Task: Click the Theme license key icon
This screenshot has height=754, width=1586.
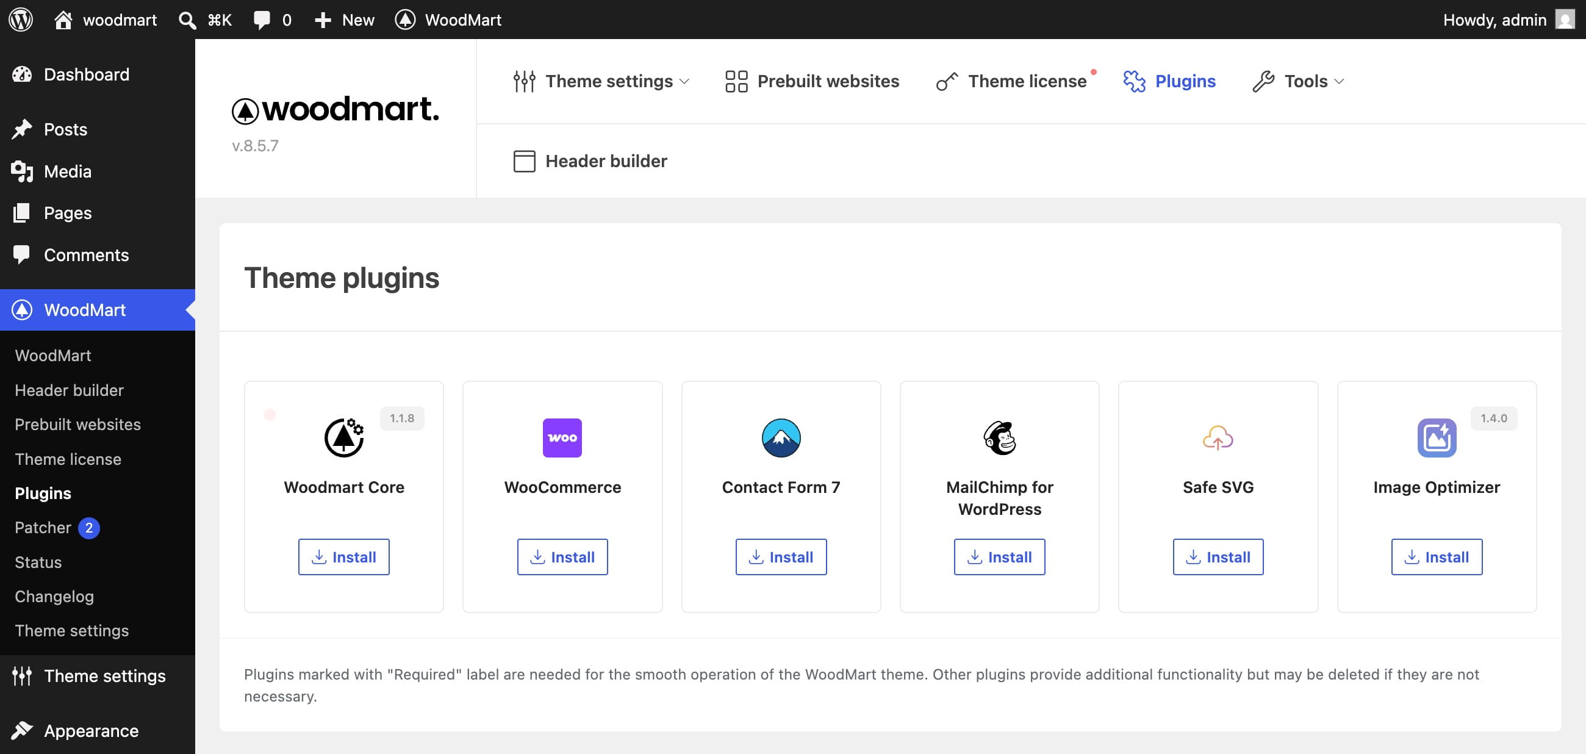Action: 947,81
